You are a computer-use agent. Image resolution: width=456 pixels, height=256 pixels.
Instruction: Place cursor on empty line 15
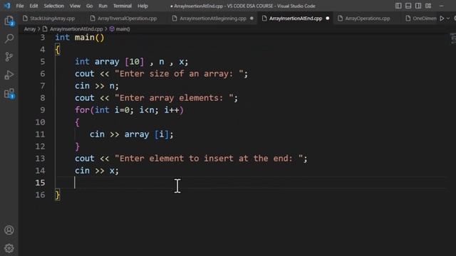click(x=250, y=183)
